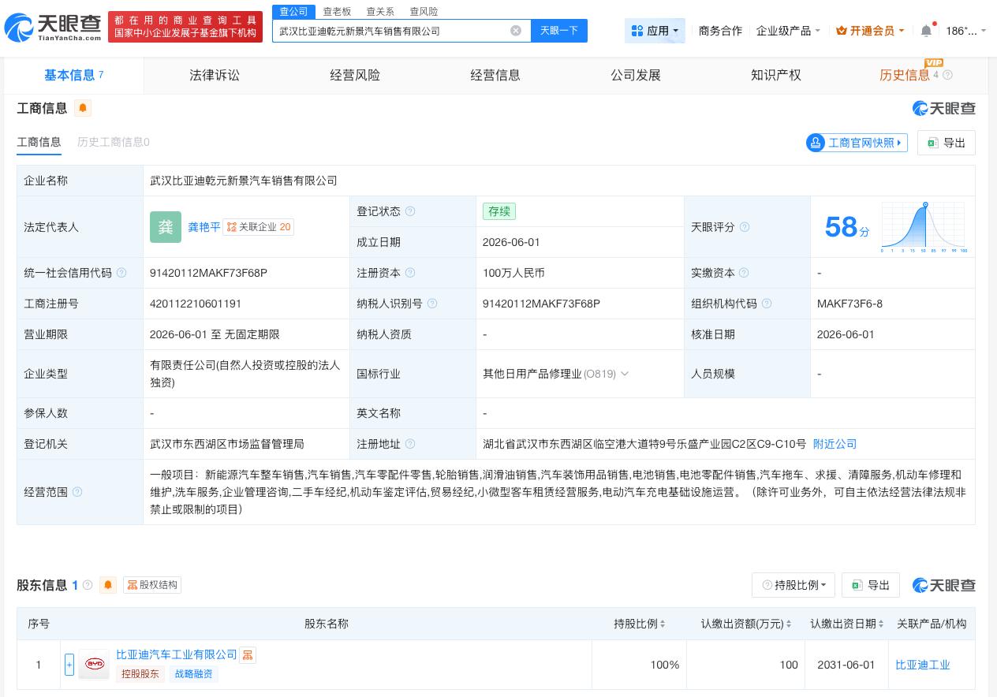Open 龚艳平 legal representative link
The image size is (997, 697).
pos(204,227)
